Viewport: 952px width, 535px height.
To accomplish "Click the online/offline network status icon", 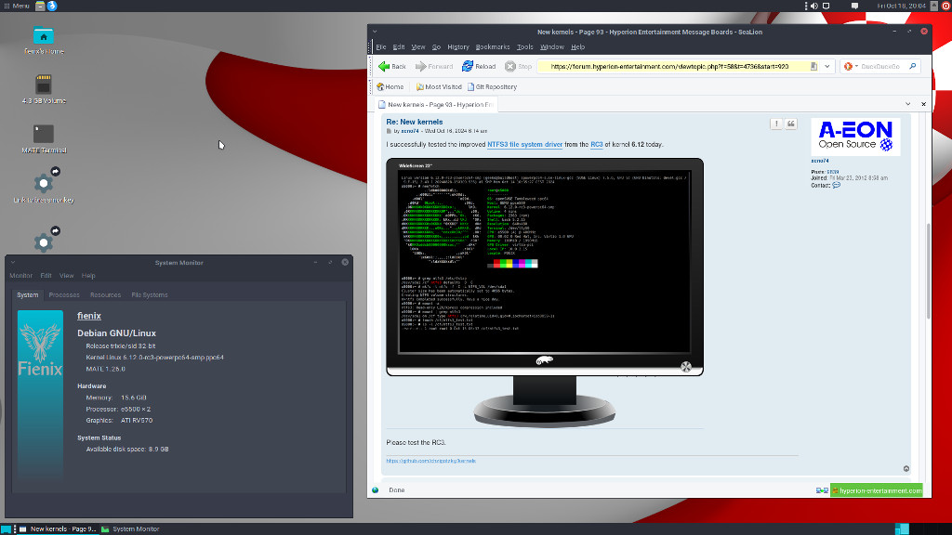I will 822,490.
